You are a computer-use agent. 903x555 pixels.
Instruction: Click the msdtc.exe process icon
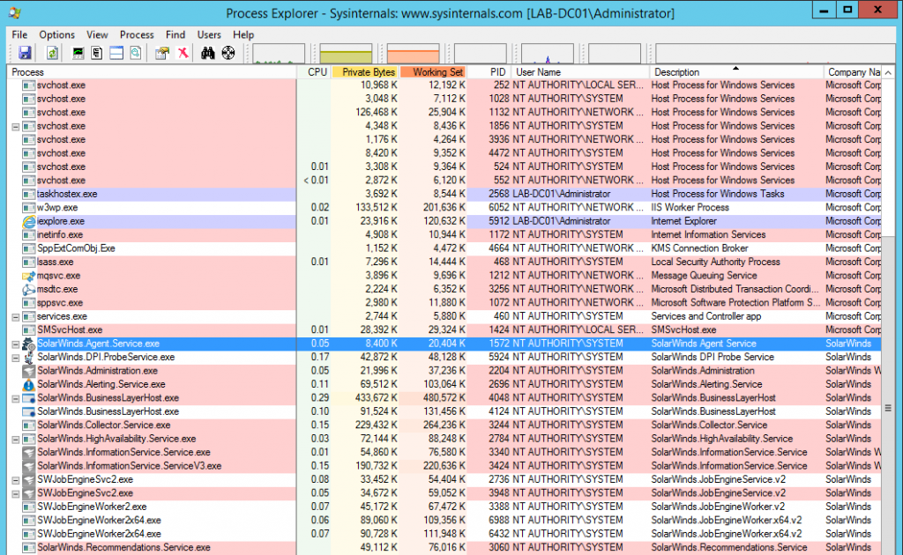tap(29, 289)
